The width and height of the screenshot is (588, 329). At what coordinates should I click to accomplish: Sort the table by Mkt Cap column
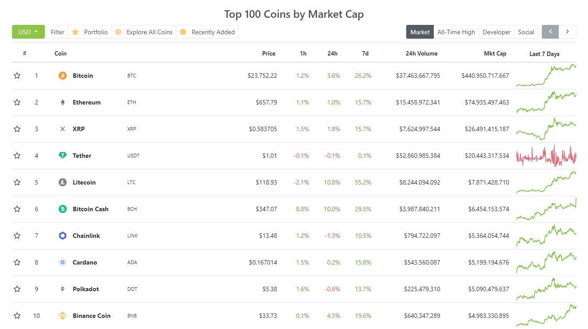pyautogui.click(x=495, y=53)
